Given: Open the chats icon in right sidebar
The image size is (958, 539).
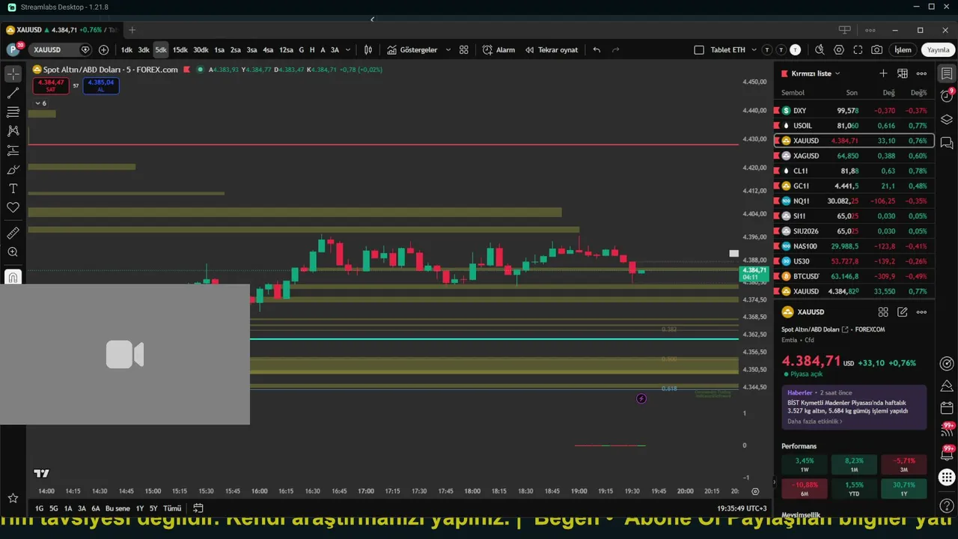Looking at the screenshot, I should point(947,142).
